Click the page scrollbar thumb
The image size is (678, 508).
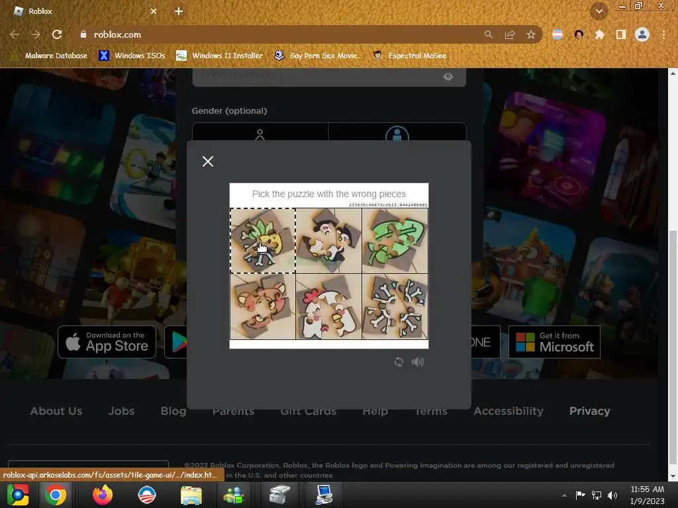[x=673, y=348]
